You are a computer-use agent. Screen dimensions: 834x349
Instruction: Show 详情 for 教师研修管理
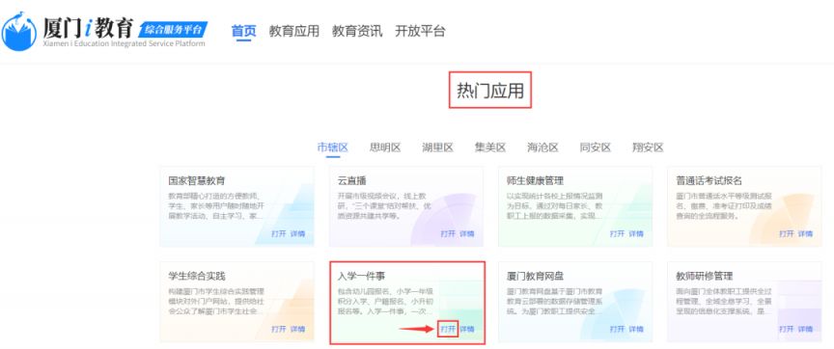click(805, 330)
